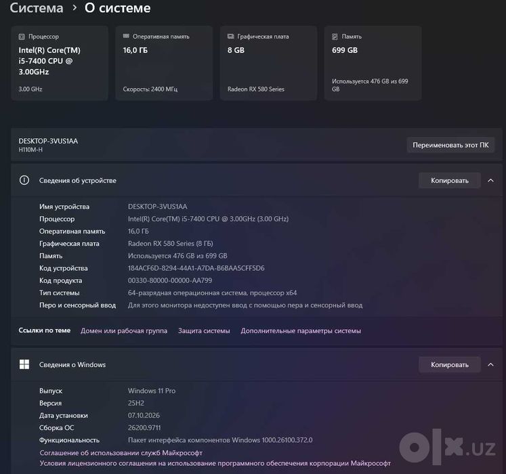Click Переименовать этот ПК button
The image size is (506, 474).
point(450,145)
